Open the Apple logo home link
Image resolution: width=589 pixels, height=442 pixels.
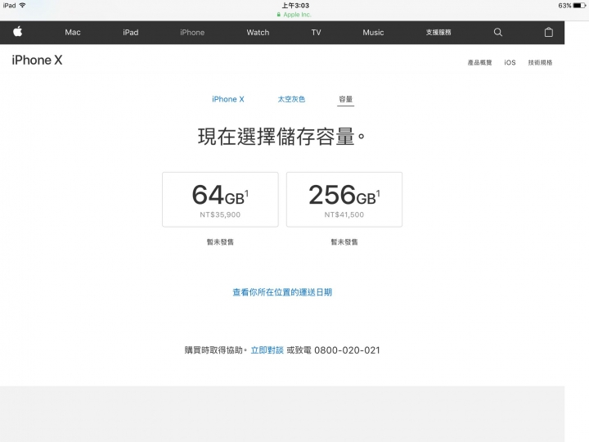tap(18, 32)
